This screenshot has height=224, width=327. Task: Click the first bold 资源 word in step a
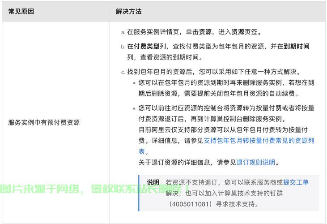pyautogui.click(x=205, y=32)
